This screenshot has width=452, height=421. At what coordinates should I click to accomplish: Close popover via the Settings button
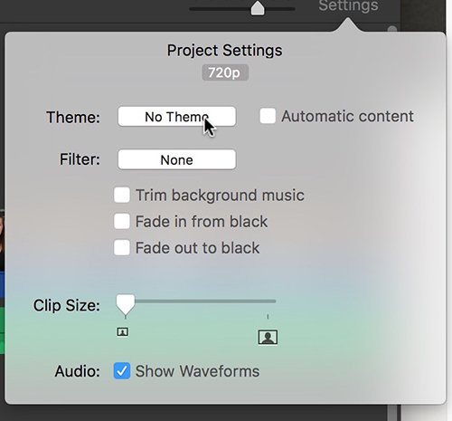tap(348, 6)
